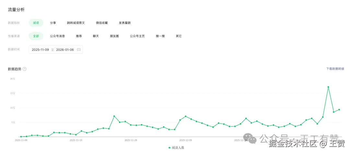Image resolution: width=350 pixels, height=153 pixels.
Task: Select the 阅读 metric tab
Action: tap(36, 23)
